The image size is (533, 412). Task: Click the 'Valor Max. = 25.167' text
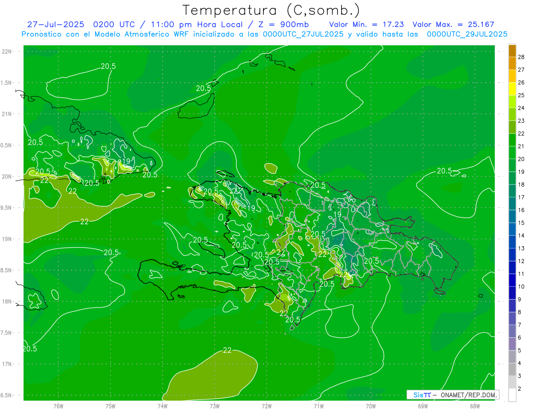click(453, 24)
